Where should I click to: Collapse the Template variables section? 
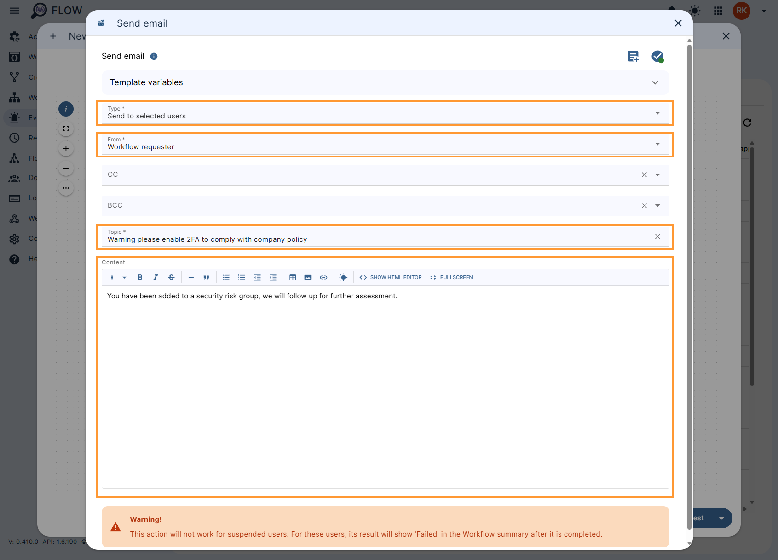point(655,82)
